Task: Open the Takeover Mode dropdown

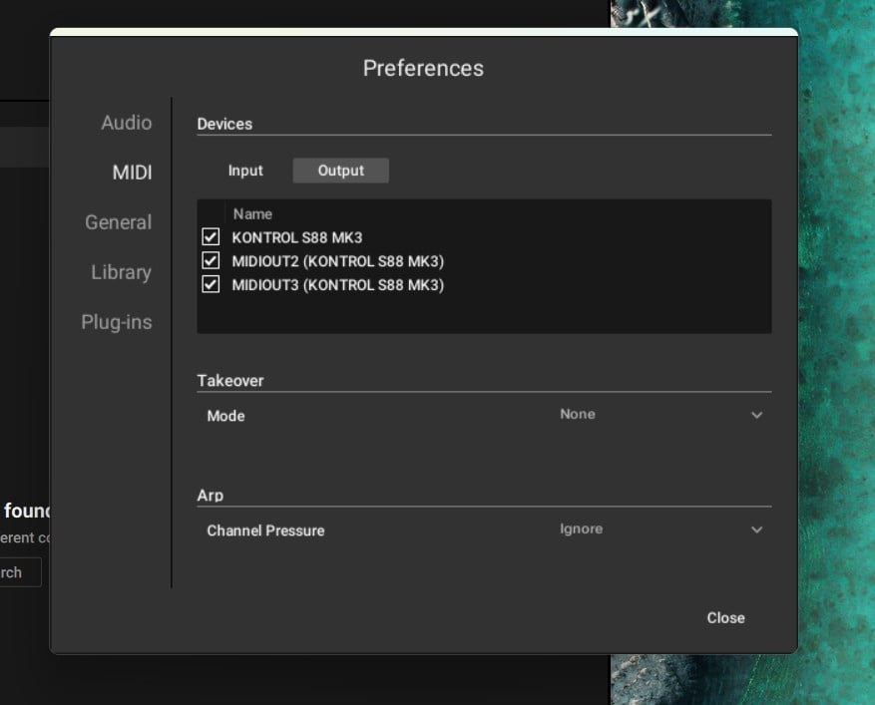Action: [x=660, y=415]
